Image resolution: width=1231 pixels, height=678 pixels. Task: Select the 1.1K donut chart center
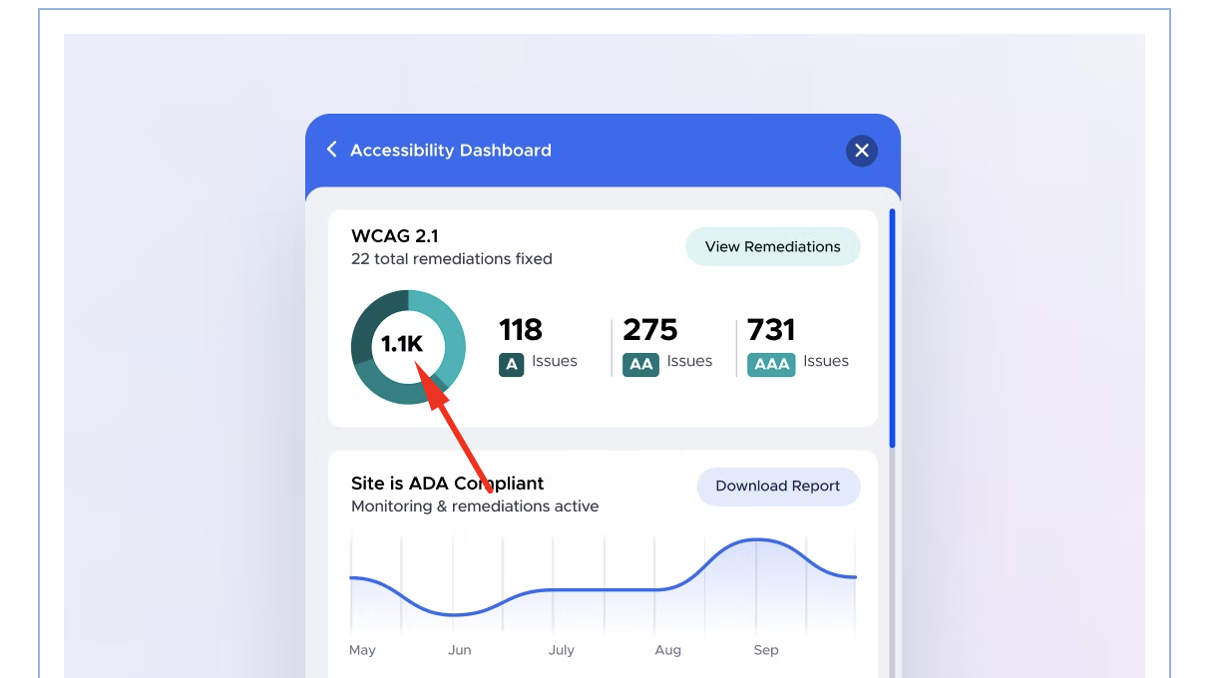click(402, 345)
